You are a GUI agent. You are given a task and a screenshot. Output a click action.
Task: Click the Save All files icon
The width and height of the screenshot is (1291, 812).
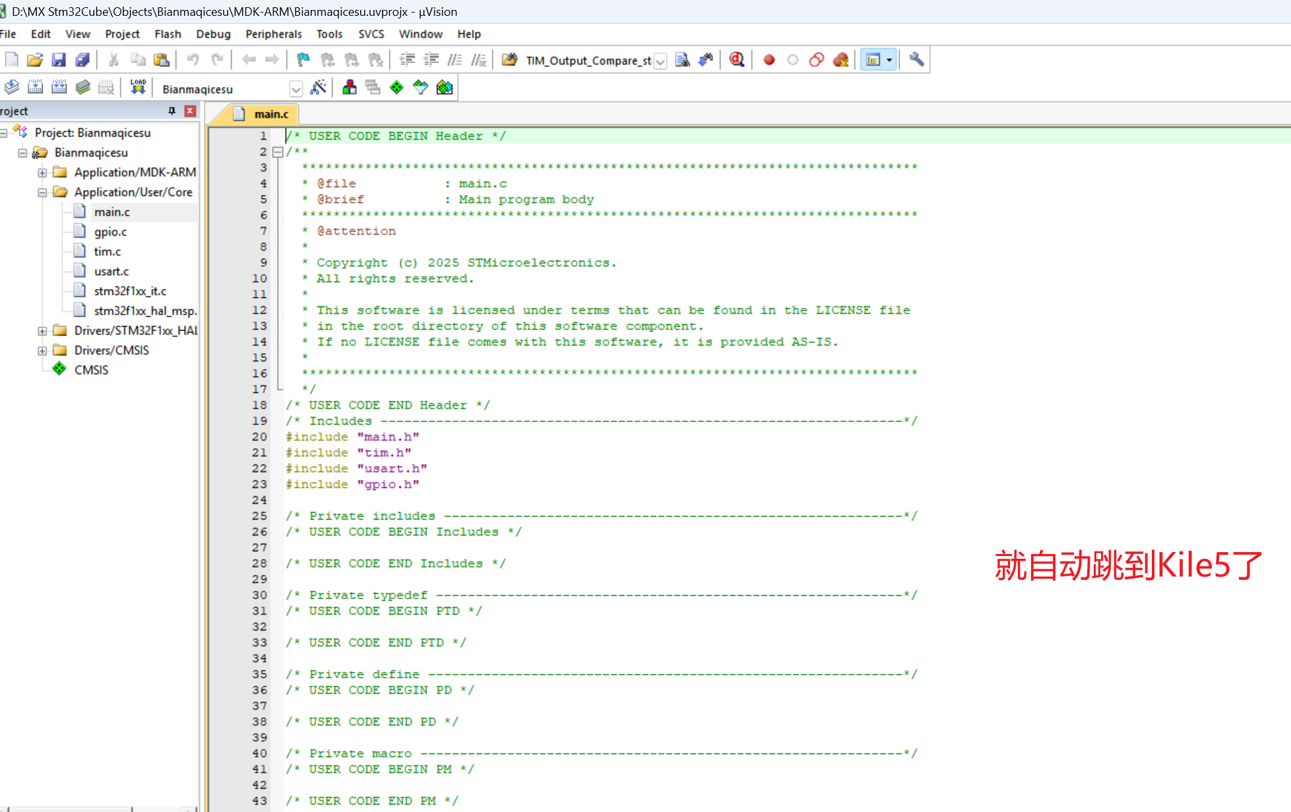tap(82, 60)
